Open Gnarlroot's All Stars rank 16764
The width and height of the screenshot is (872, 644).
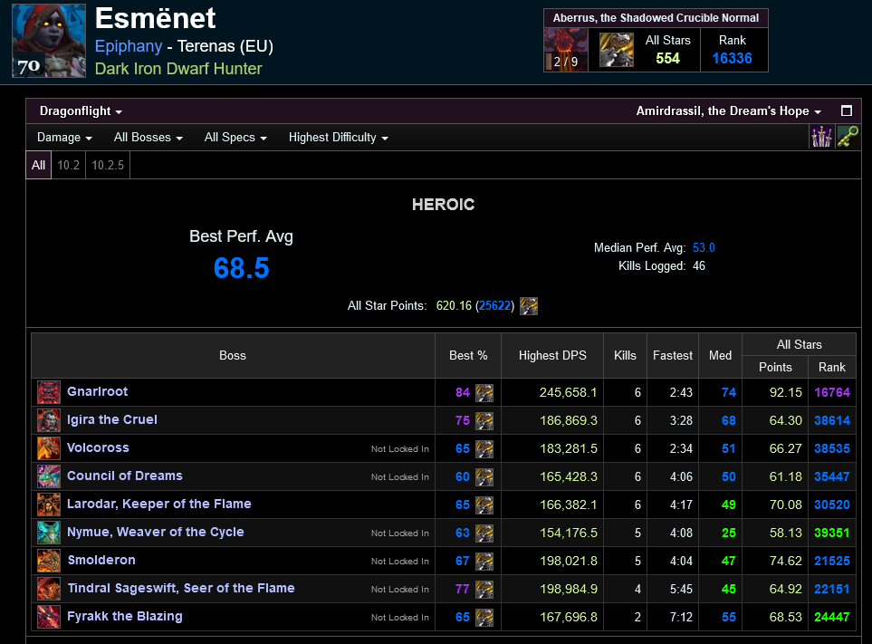(832, 392)
